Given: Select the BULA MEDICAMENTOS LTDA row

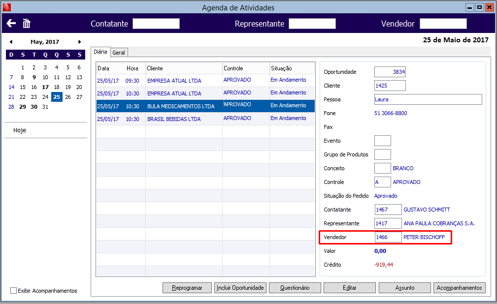Looking at the screenshot, I should coord(205,106).
